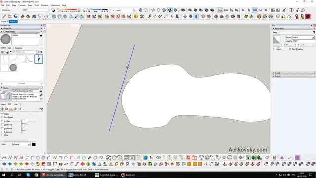Open the Camera menu
Viewport: 316px width, 178px height.
click(22, 5)
